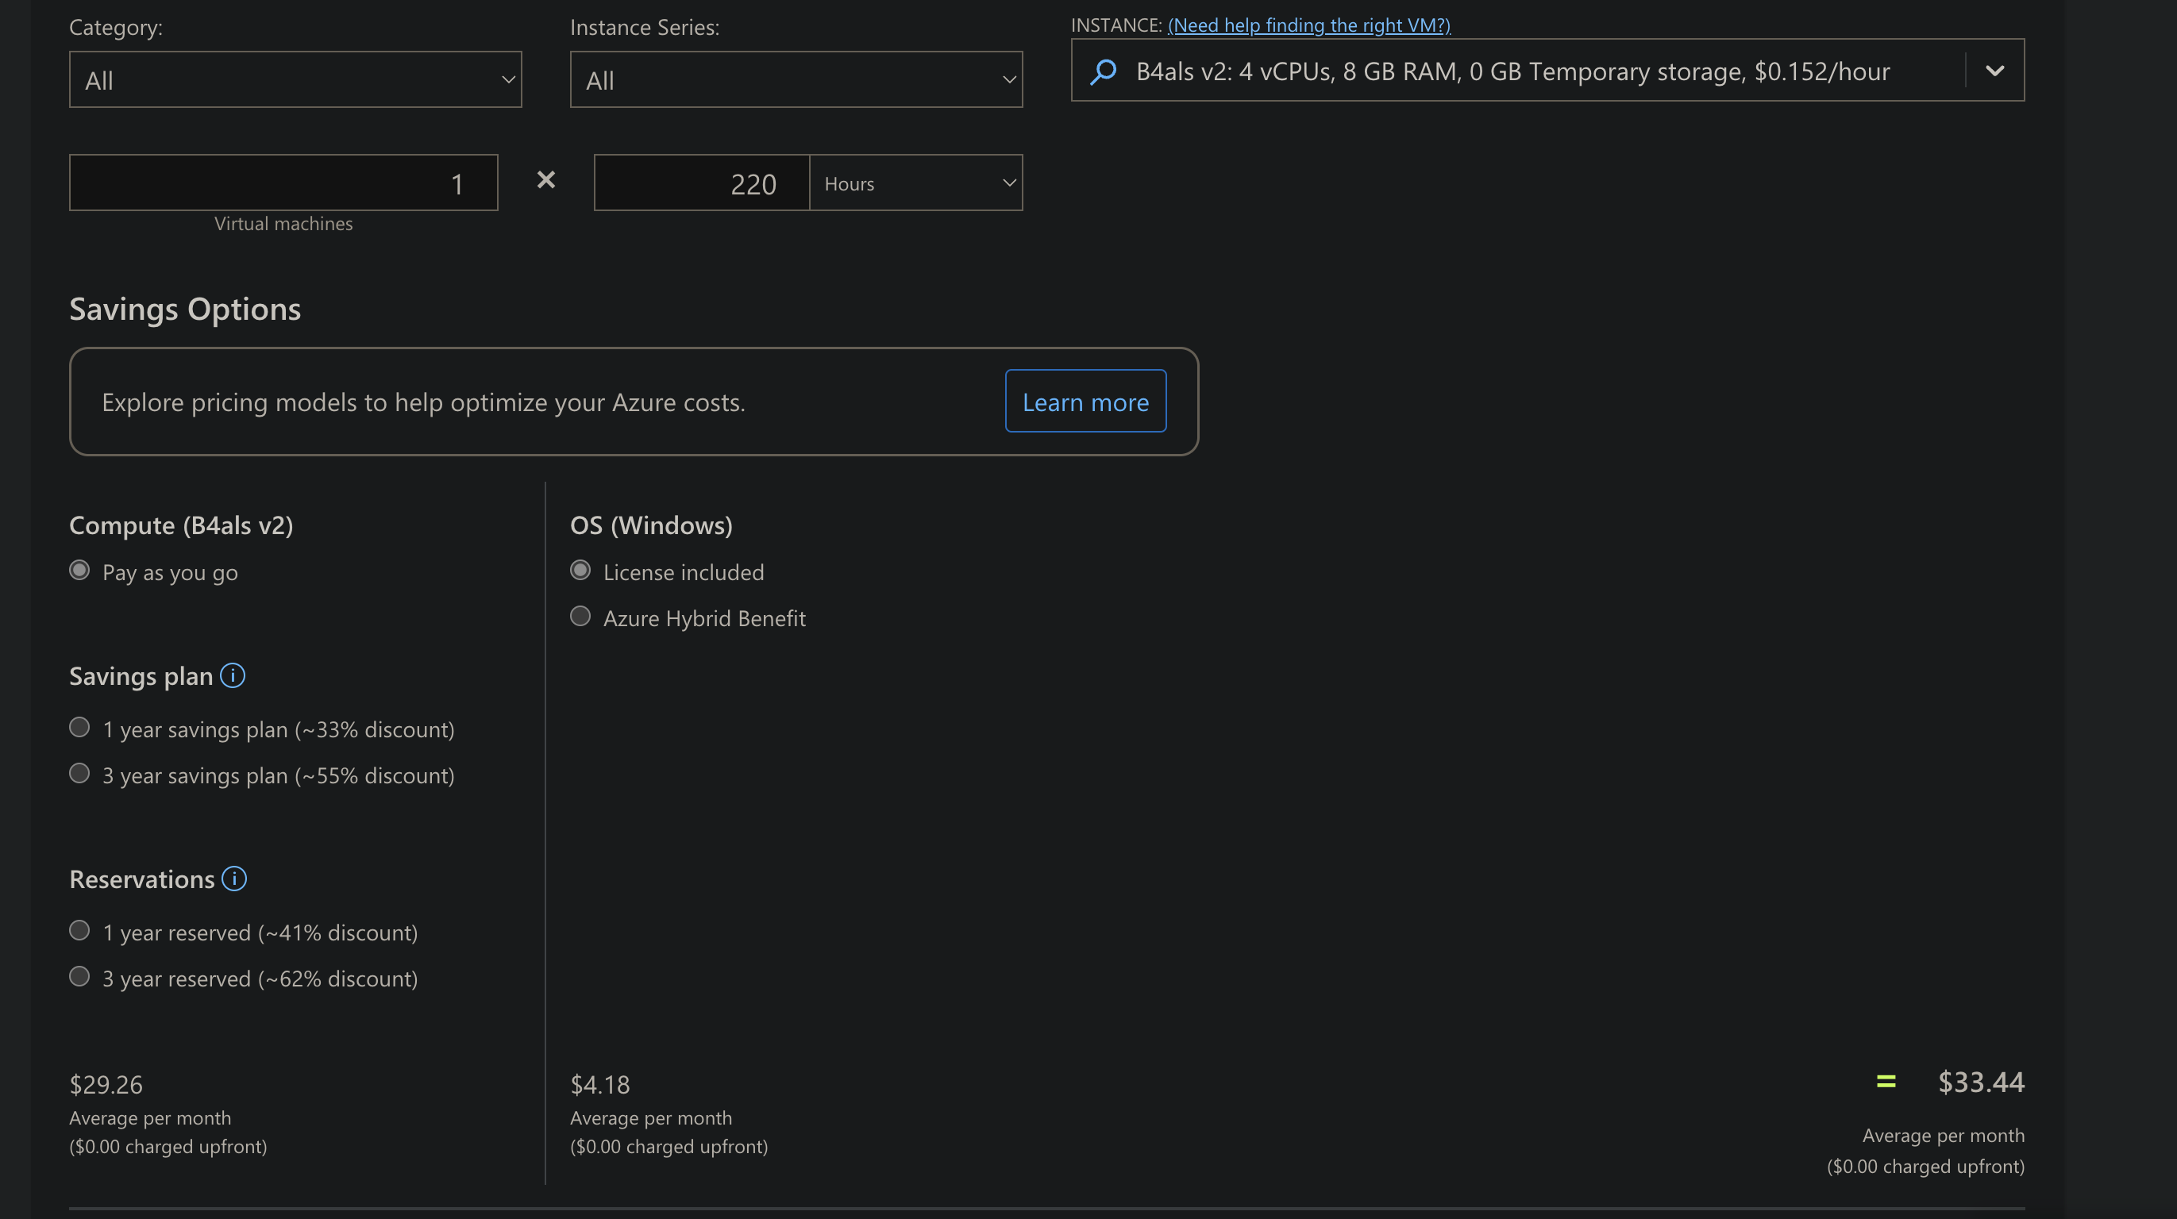
Task: Click the Virtual machines count field
Action: point(284,183)
